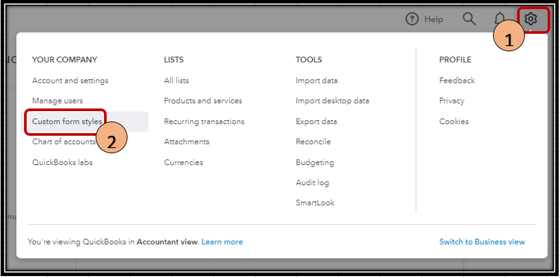
Task: Select Products and services
Action: [x=203, y=101]
